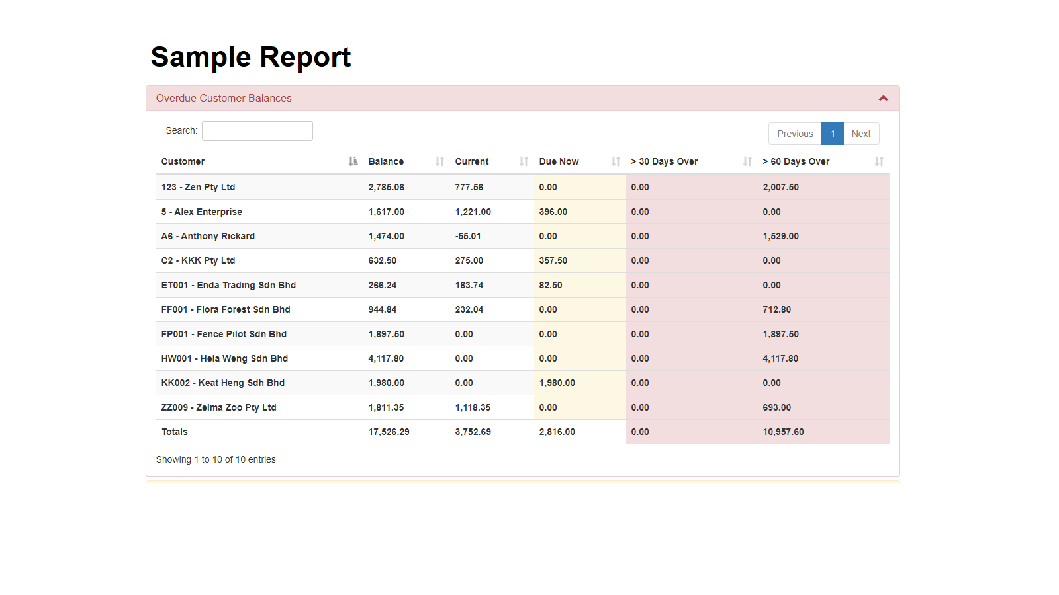Click the ZZ009 - Zelma Zoo Pty Ltd row
The image size is (1059, 595).
tap(218, 407)
